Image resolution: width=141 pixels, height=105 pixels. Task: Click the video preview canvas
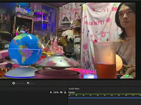68,41
